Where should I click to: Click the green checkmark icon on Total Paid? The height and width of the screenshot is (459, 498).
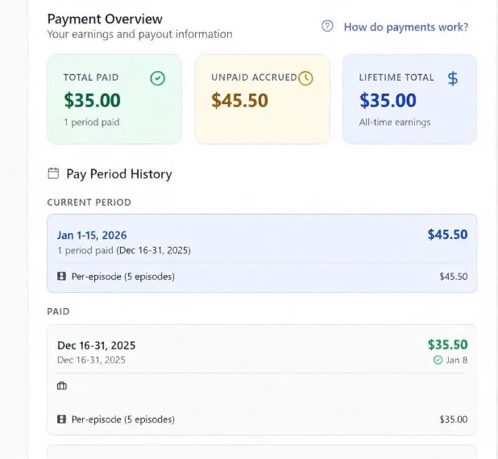click(157, 78)
